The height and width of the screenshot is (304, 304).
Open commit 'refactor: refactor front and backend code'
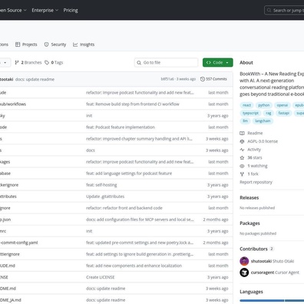(124, 208)
